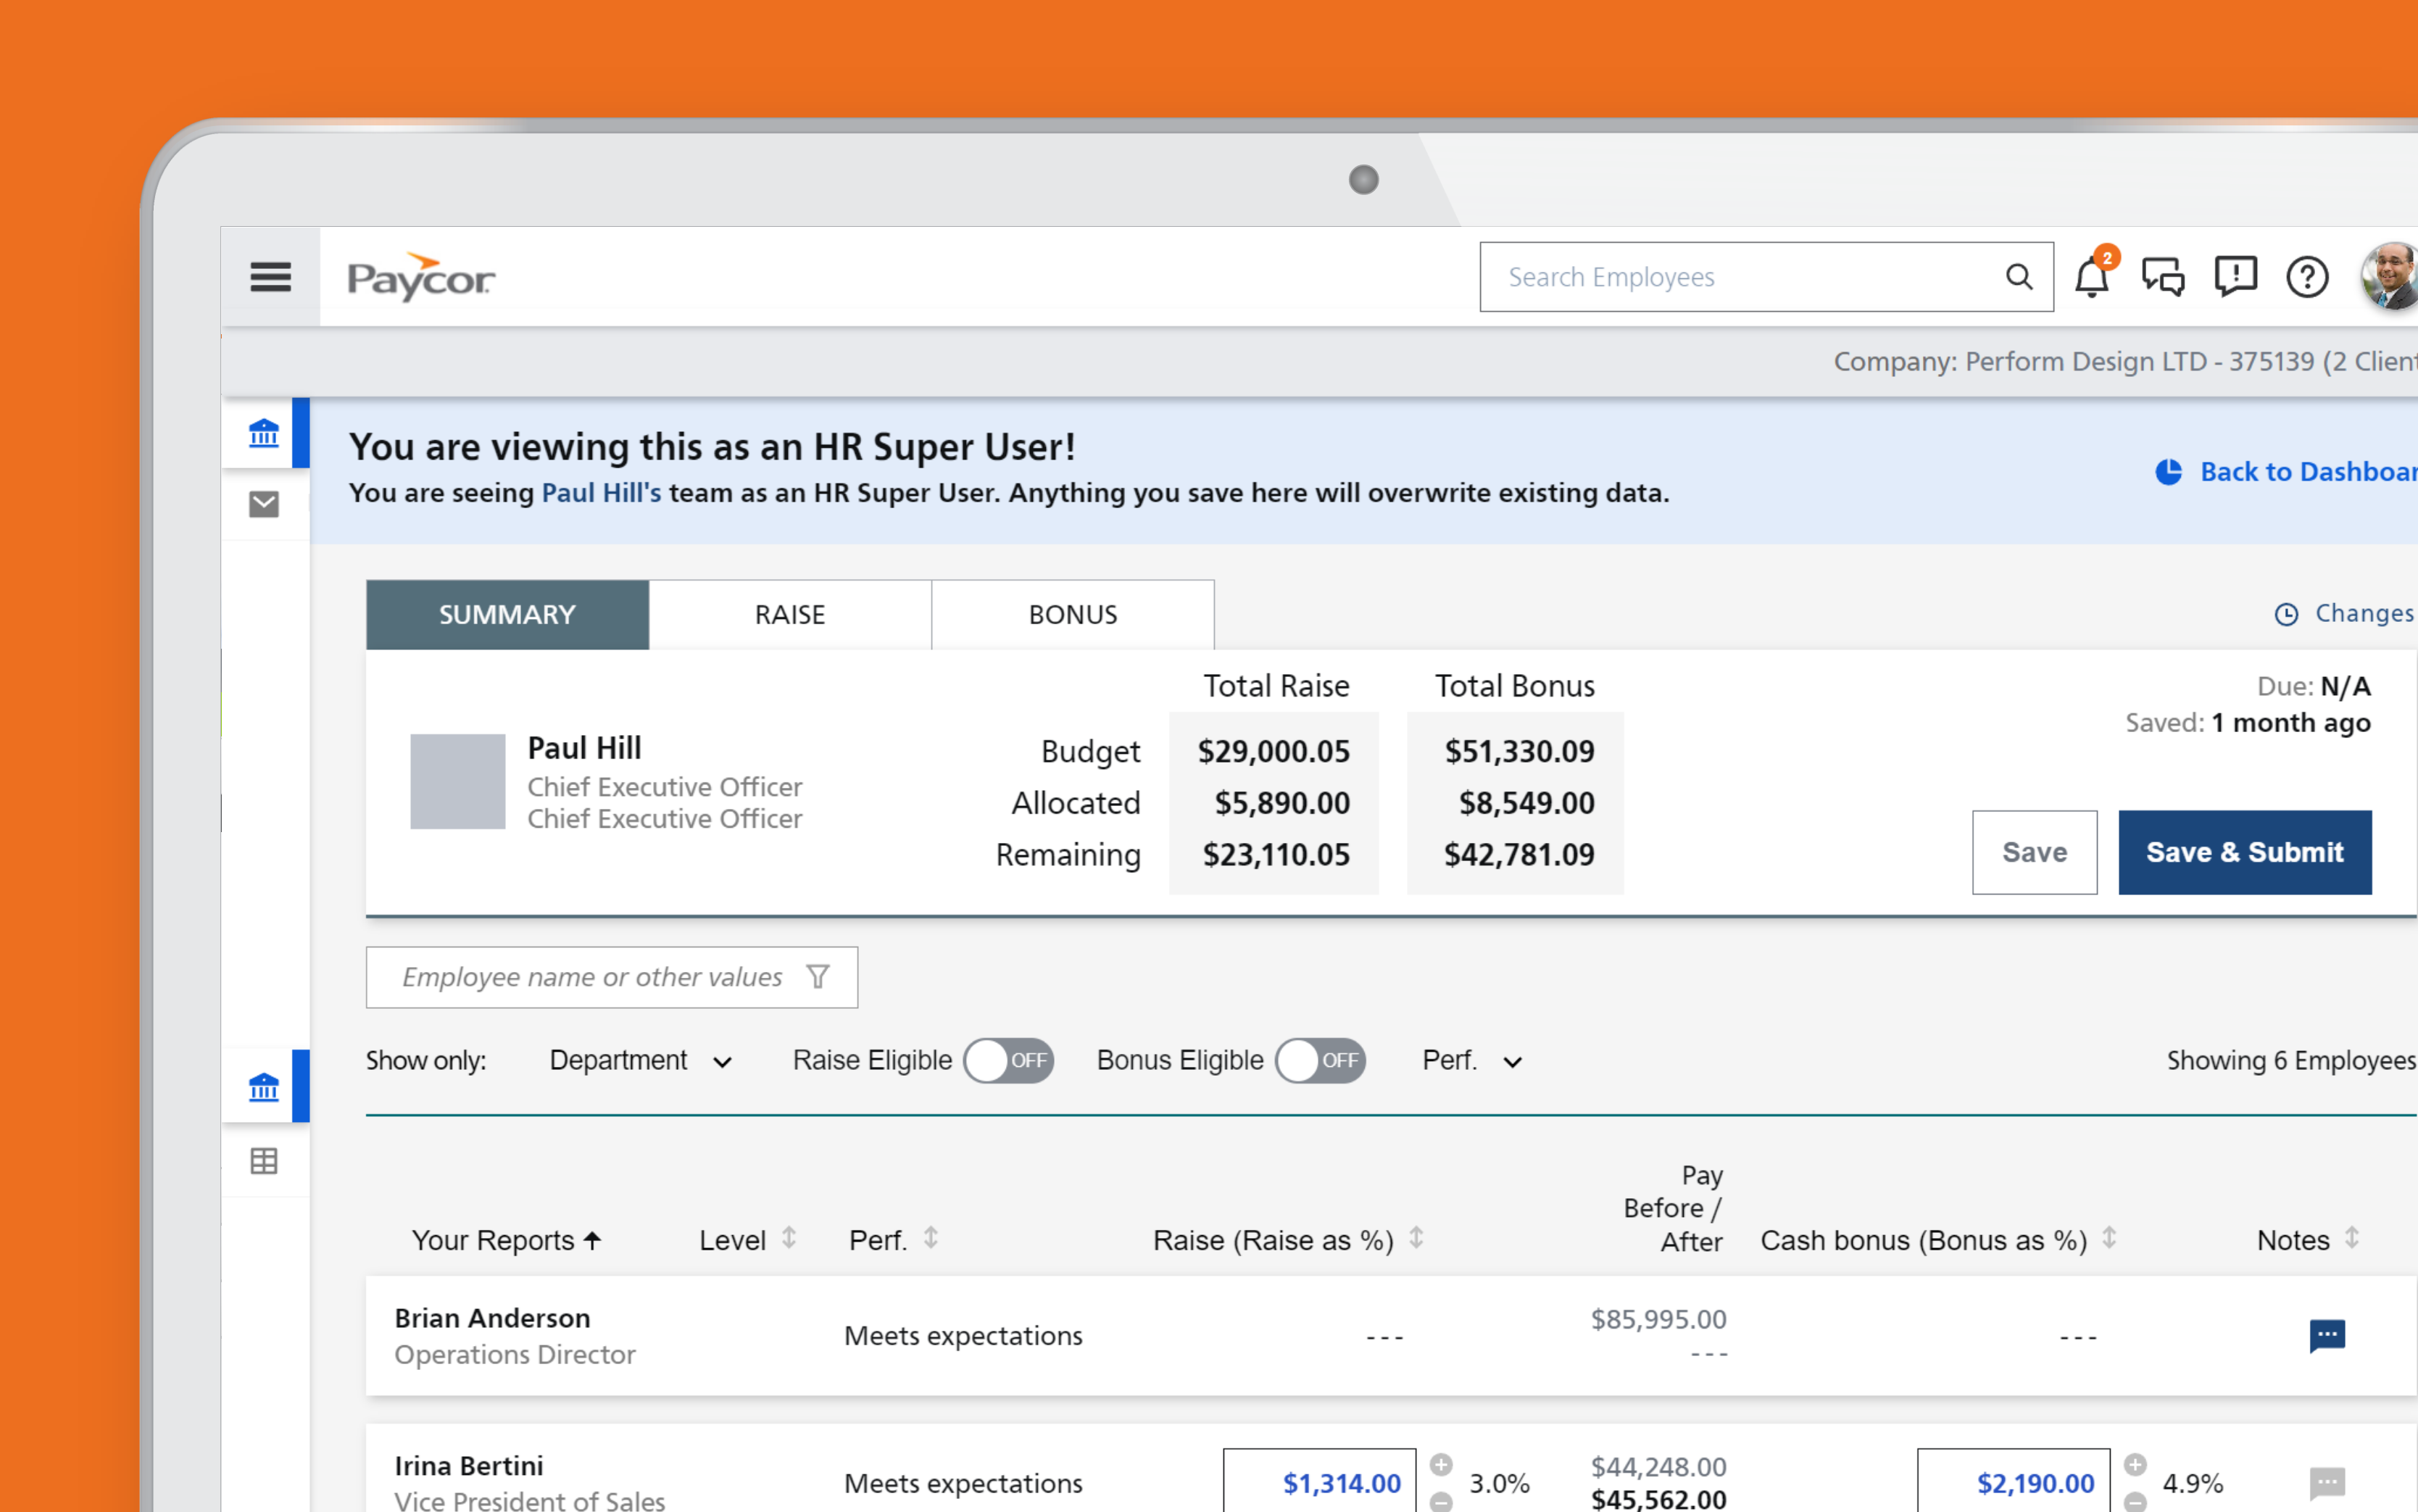Select the upper bank building sidebar icon
Screen dimensions: 2418x1512
(x=264, y=433)
